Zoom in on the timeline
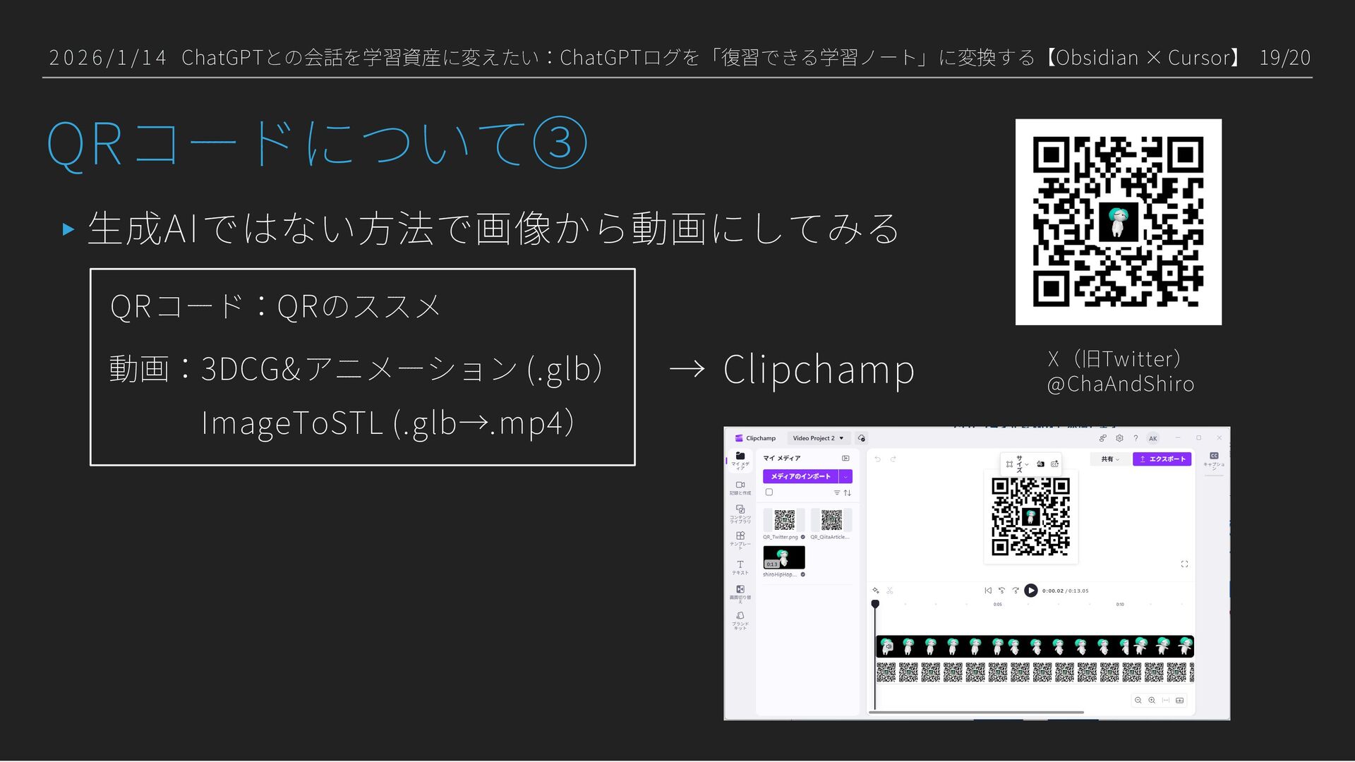1355x762 pixels. tap(1152, 701)
